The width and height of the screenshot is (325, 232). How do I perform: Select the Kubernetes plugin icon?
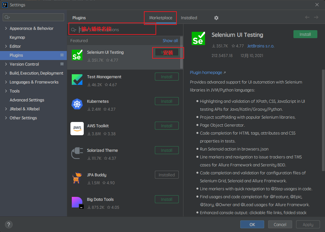click(77, 104)
